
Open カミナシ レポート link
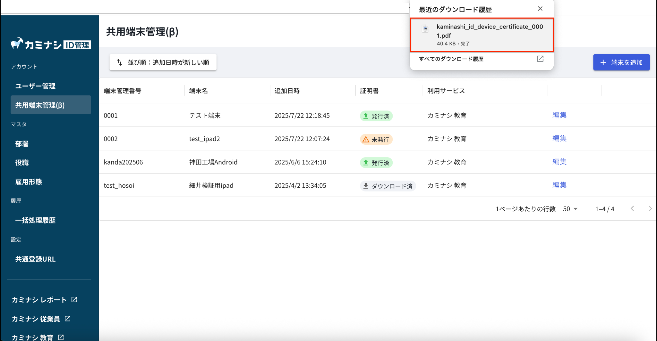(45, 300)
